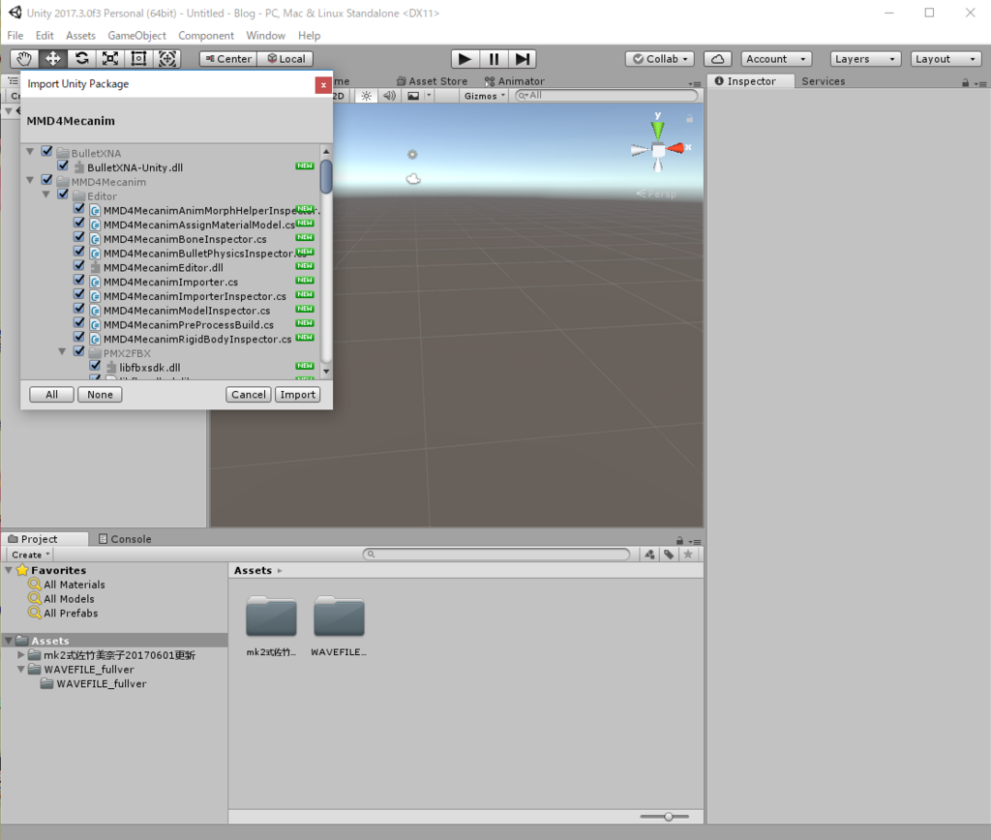Image resolution: width=991 pixels, height=840 pixels.
Task: Uncheck libfbxsdk.dll checkbox
Action: [95, 366]
